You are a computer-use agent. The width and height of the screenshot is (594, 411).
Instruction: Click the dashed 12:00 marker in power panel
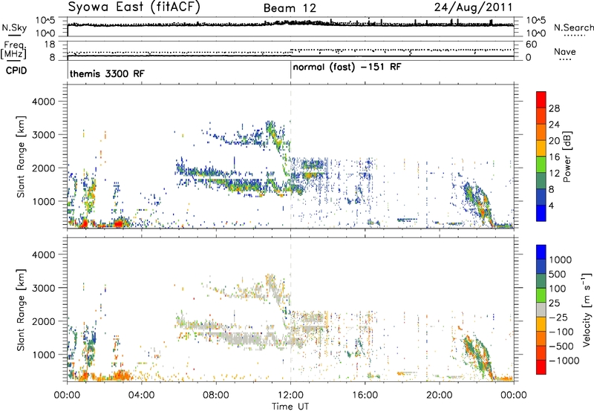[x=290, y=157]
